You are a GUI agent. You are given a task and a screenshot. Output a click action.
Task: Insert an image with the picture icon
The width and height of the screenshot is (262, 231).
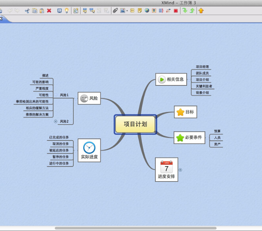[122, 11]
